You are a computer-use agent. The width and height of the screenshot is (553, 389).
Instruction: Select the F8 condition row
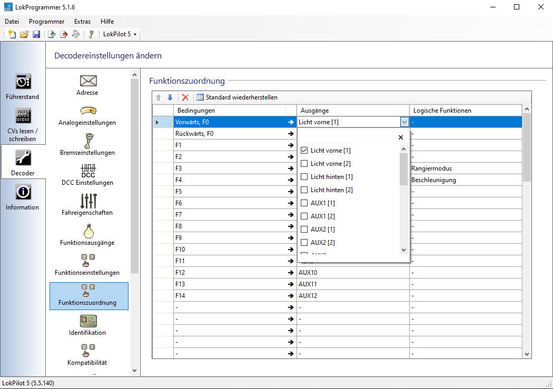pos(234,226)
